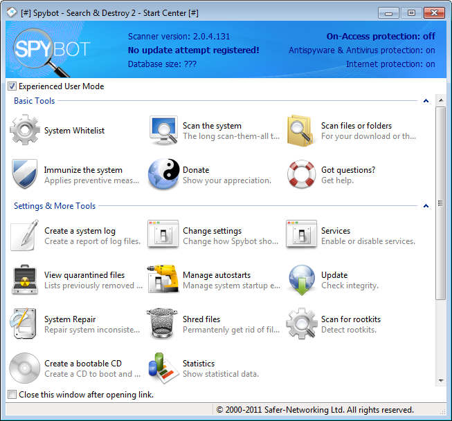Open System Whitelist label
Screen dimensions: 452x421
[74, 131]
